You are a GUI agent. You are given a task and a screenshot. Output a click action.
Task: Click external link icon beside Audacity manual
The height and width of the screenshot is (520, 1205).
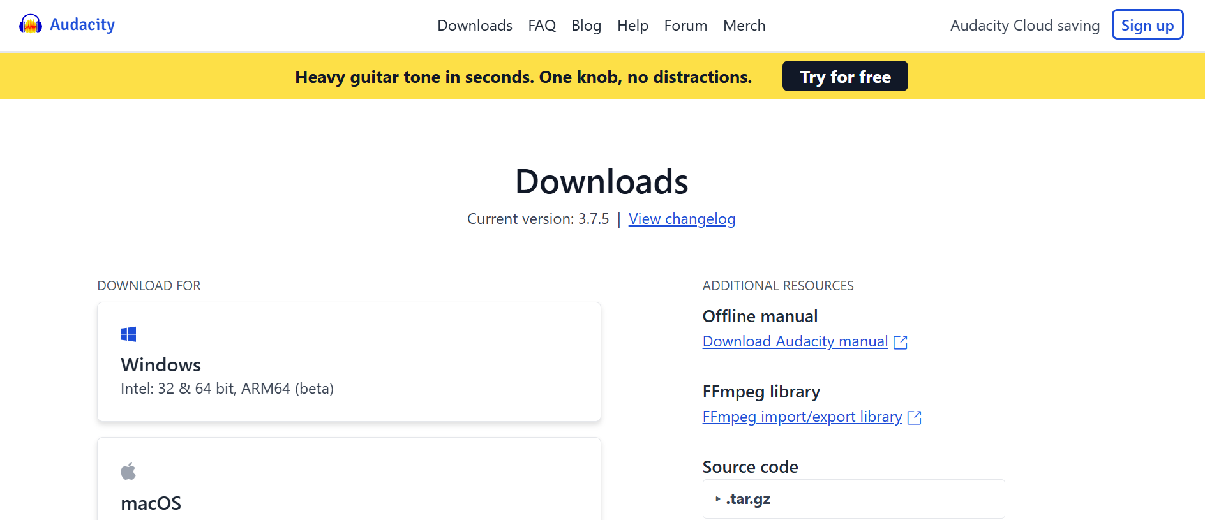901,343
